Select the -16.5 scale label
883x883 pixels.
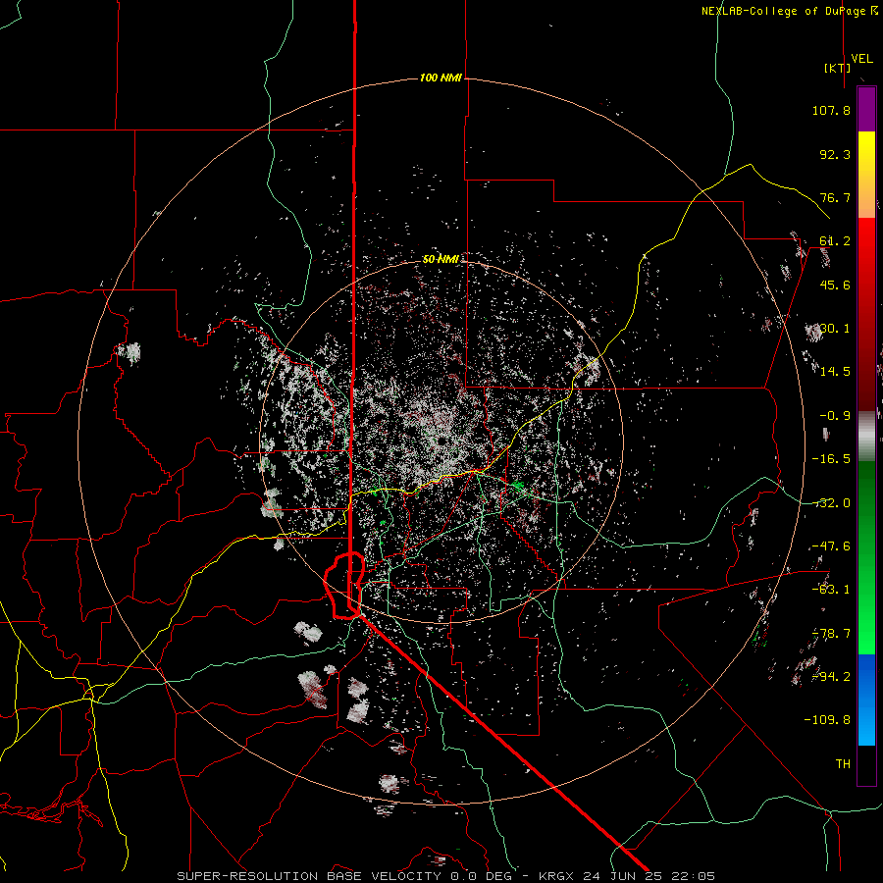pos(831,459)
